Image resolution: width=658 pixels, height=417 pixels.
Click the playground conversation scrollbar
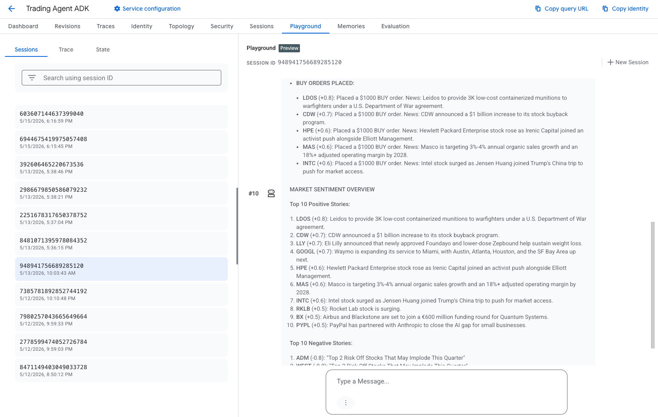[x=653, y=285]
